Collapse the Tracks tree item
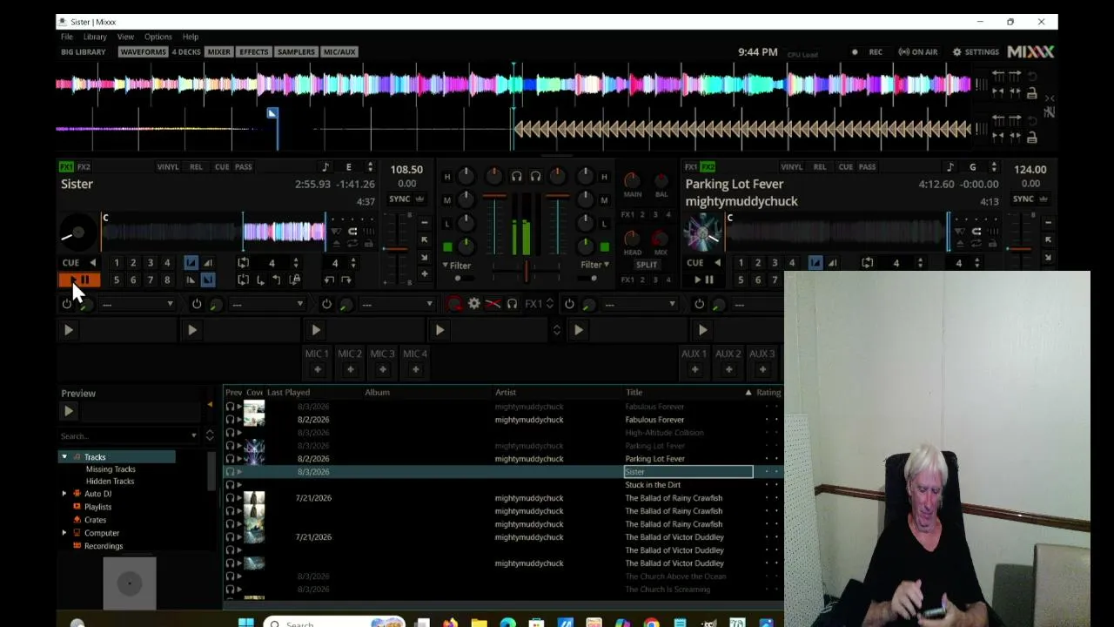This screenshot has height=627, width=1114. pyautogui.click(x=64, y=457)
